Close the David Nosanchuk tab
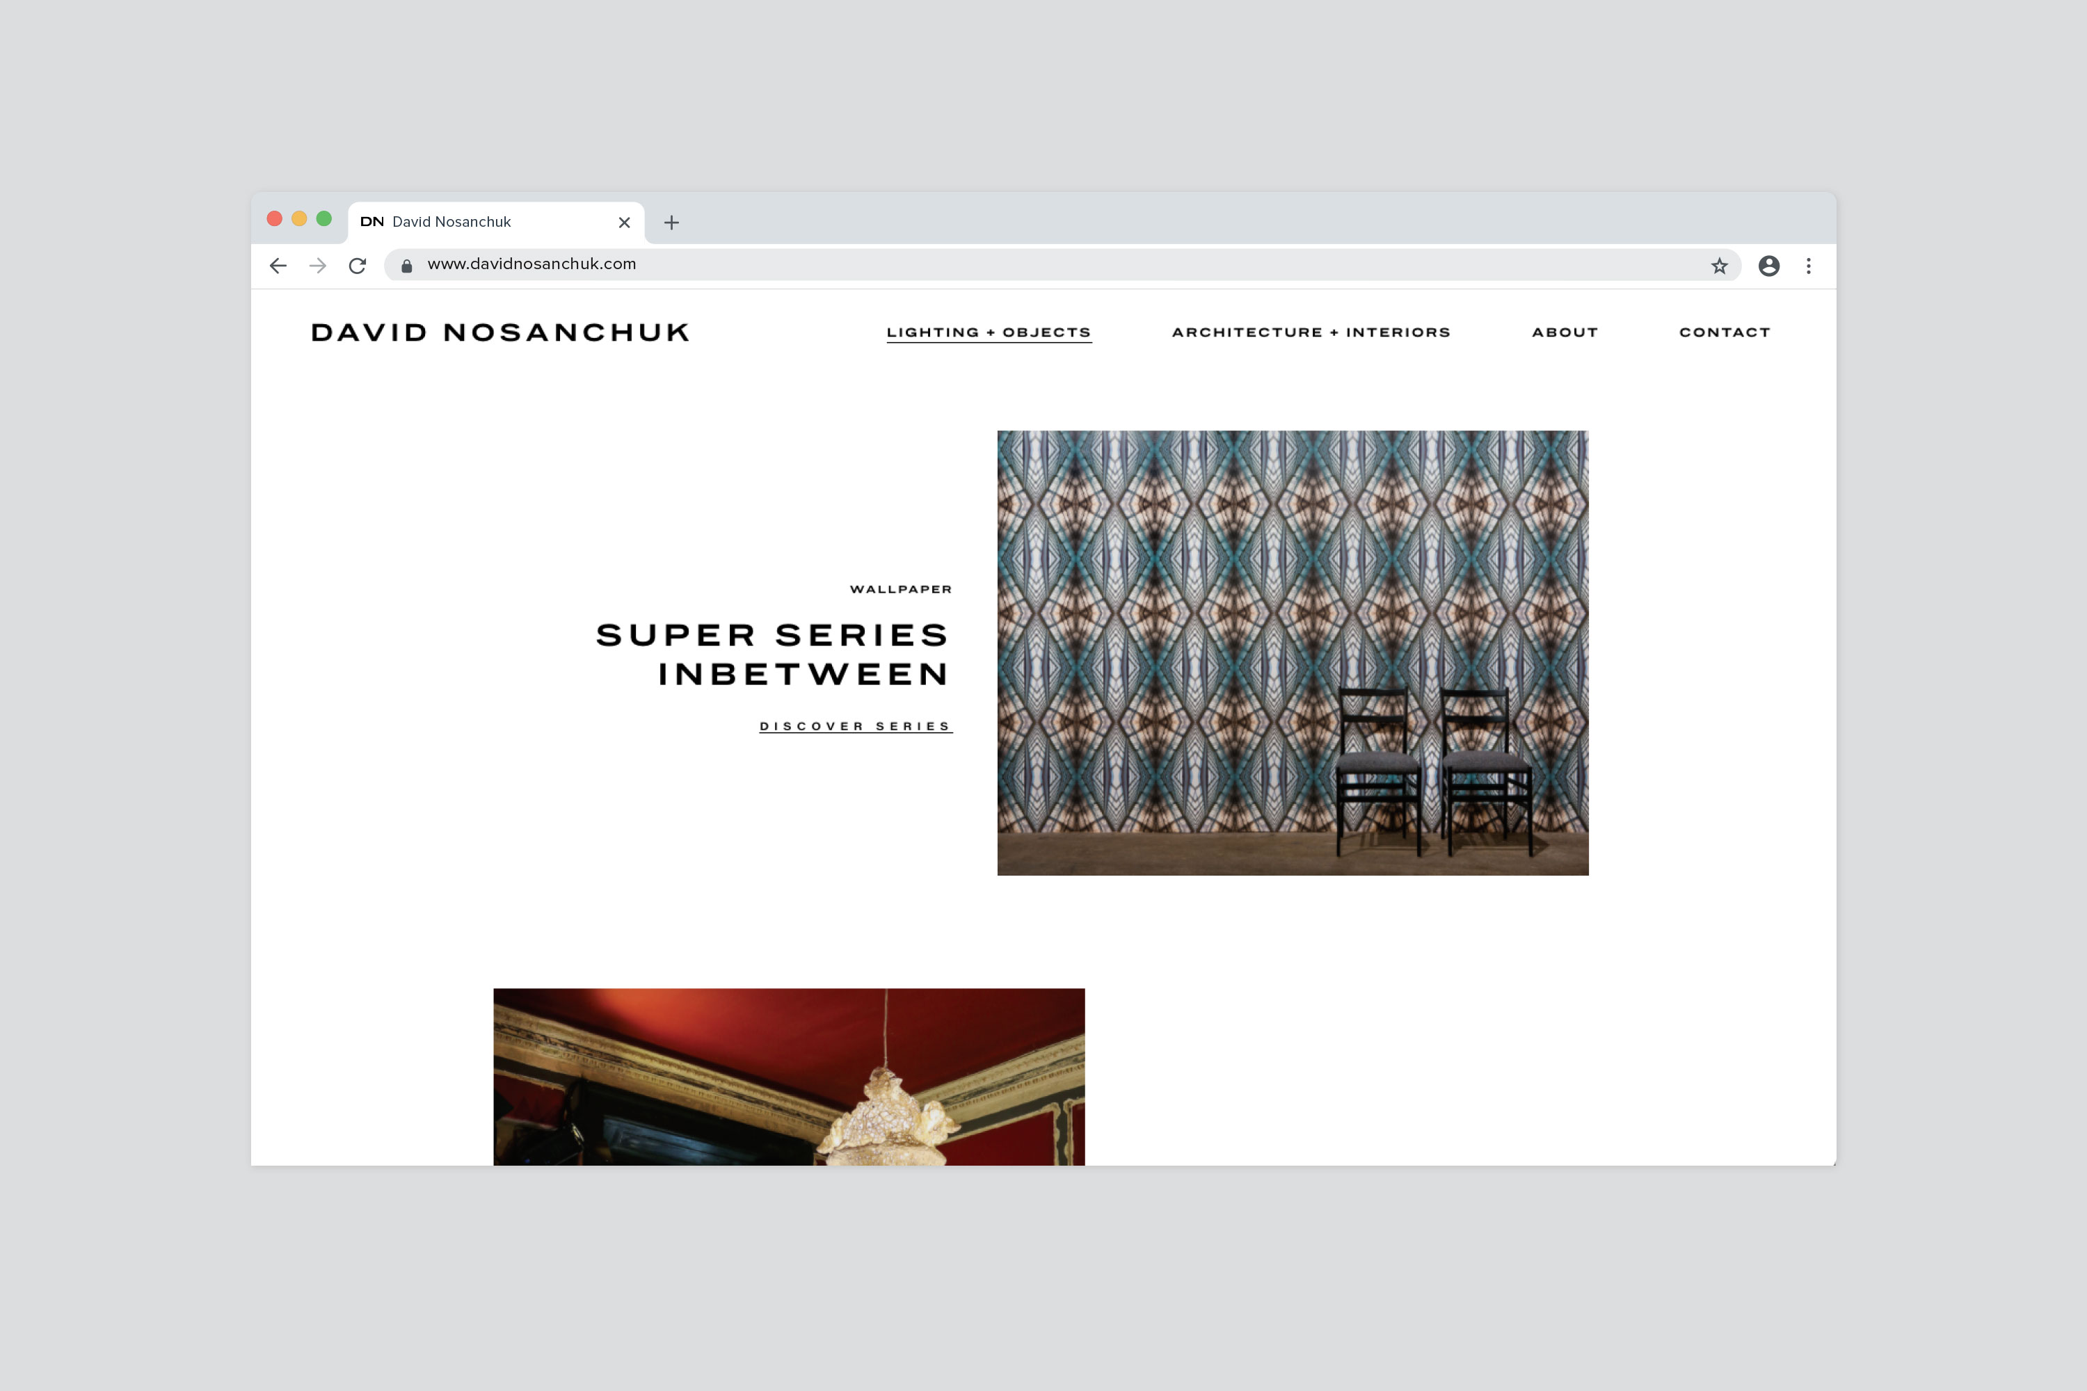The height and width of the screenshot is (1391, 2087). pos(624,223)
